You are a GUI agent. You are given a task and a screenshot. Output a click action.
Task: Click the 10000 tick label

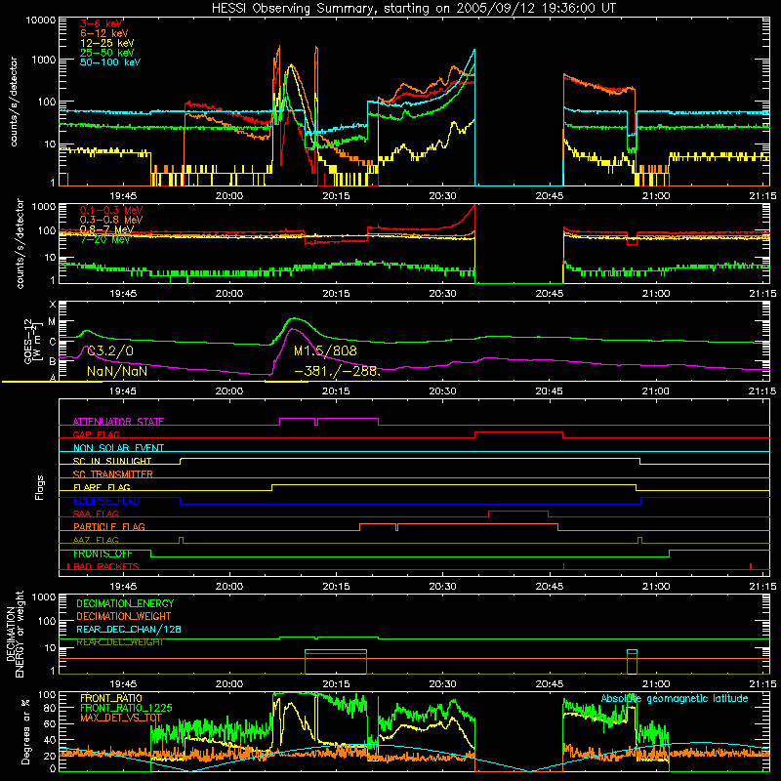(41, 21)
